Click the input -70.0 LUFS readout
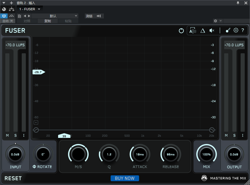Image resolution: width=250 pixels, height=185 pixels. click(x=15, y=45)
